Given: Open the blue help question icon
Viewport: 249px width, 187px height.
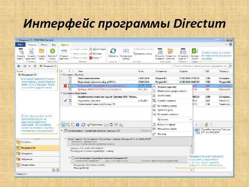Looking at the screenshot, I should tap(231, 45).
